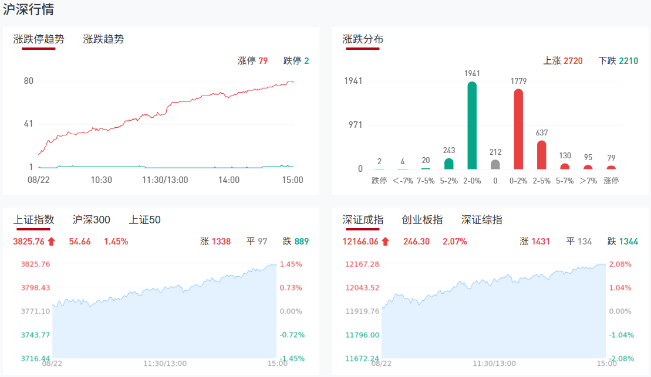Click the gray 0 change bar
The width and height of the screenshot is (651, 377).
coord(495,164)
